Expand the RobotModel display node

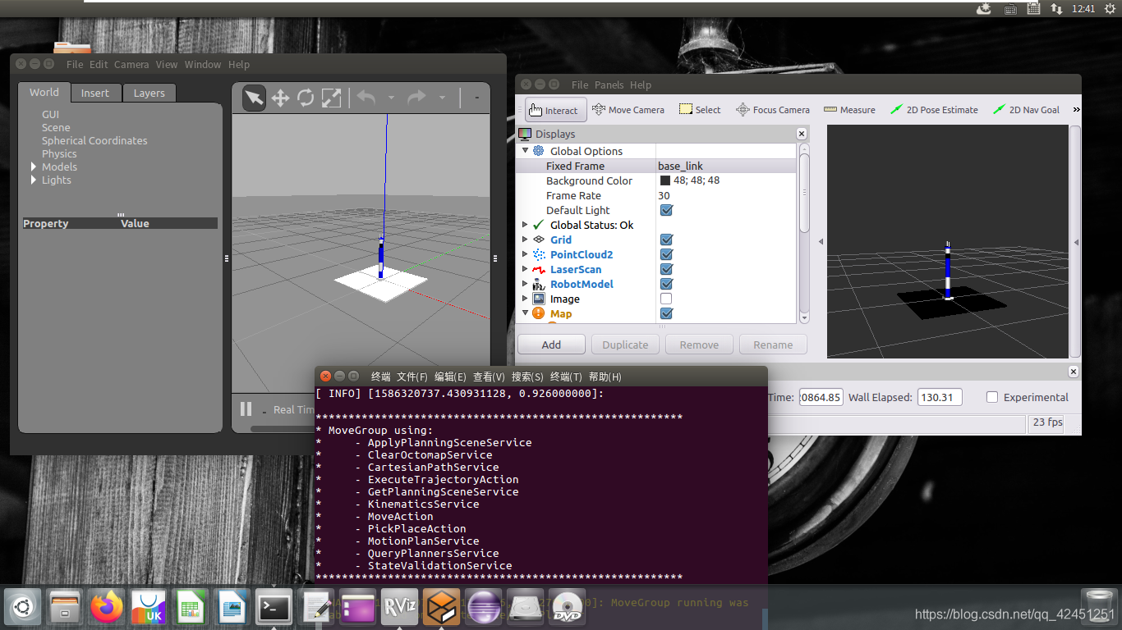(x=526, y=284)
